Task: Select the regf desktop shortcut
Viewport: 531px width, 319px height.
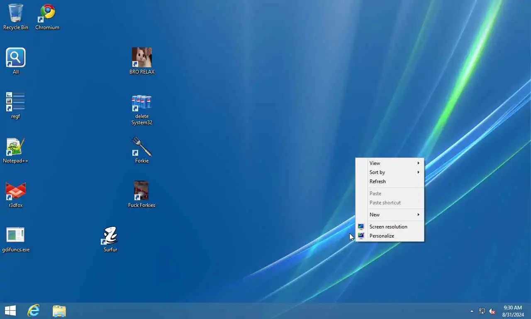Action: pyautogui.click(x=16, y=106)
